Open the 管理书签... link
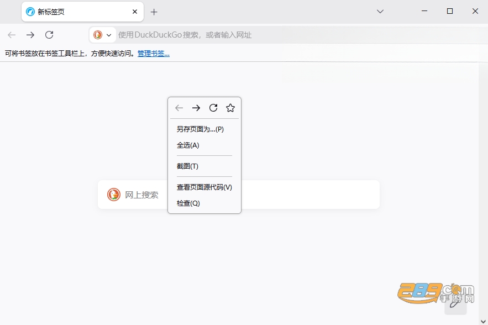Viewport: 488px width, 325px height. click(x=154, y=54)
